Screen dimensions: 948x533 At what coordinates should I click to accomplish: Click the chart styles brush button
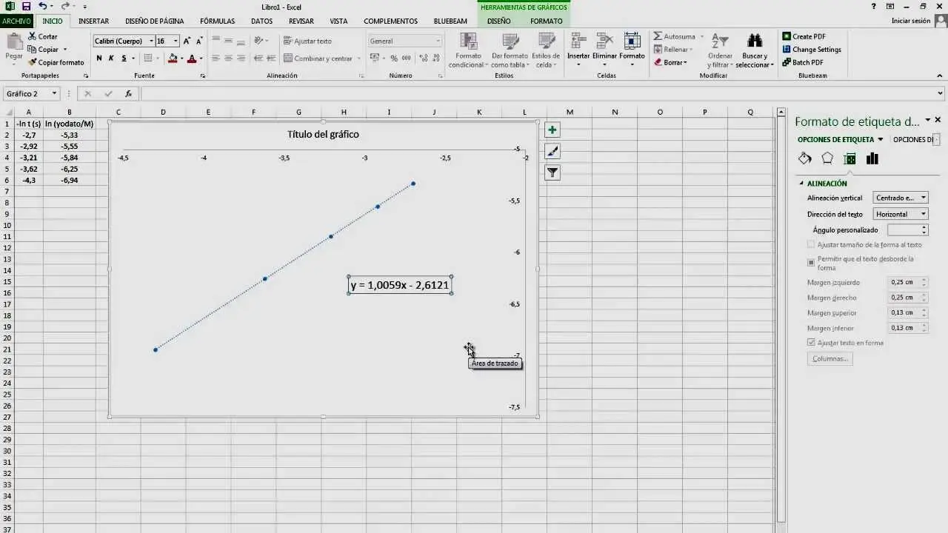click(x=552, y=152)
